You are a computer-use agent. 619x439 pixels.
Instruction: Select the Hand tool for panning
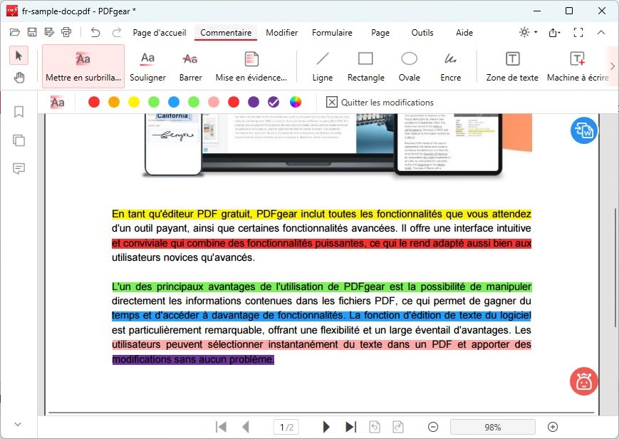click(19, 77)
